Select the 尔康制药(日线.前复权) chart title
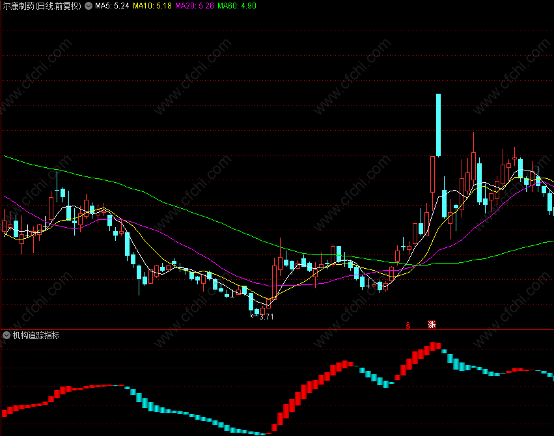 pos(42,6)
